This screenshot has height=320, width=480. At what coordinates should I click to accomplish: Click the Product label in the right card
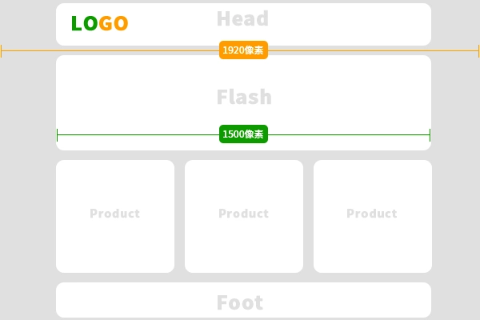pyautogui.click(x=371, y=214)
